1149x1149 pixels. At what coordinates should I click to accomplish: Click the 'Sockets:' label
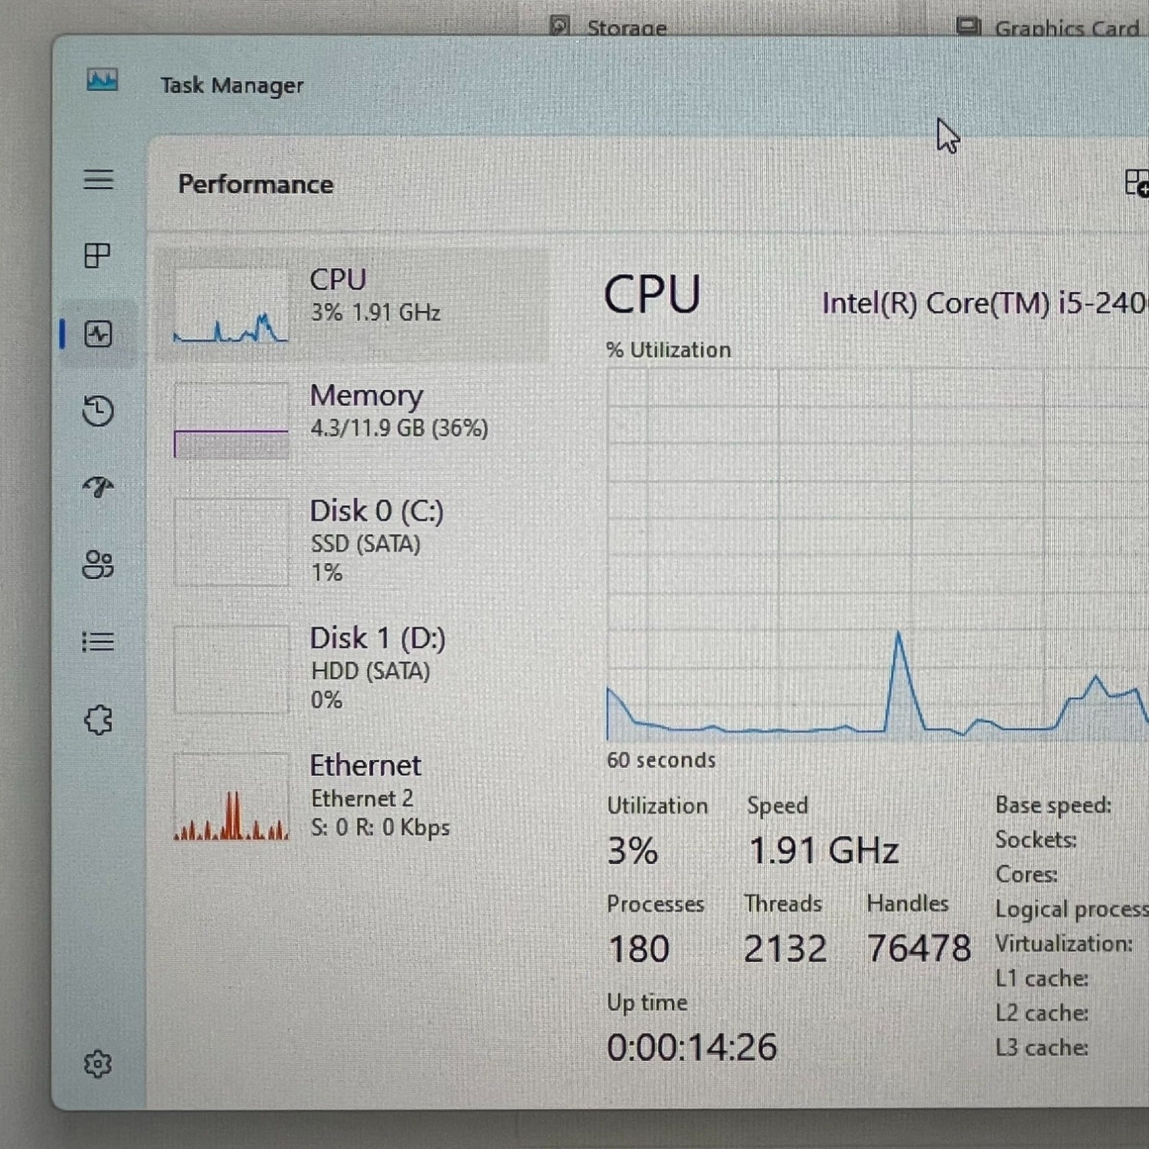click(x=1036, y=840)
